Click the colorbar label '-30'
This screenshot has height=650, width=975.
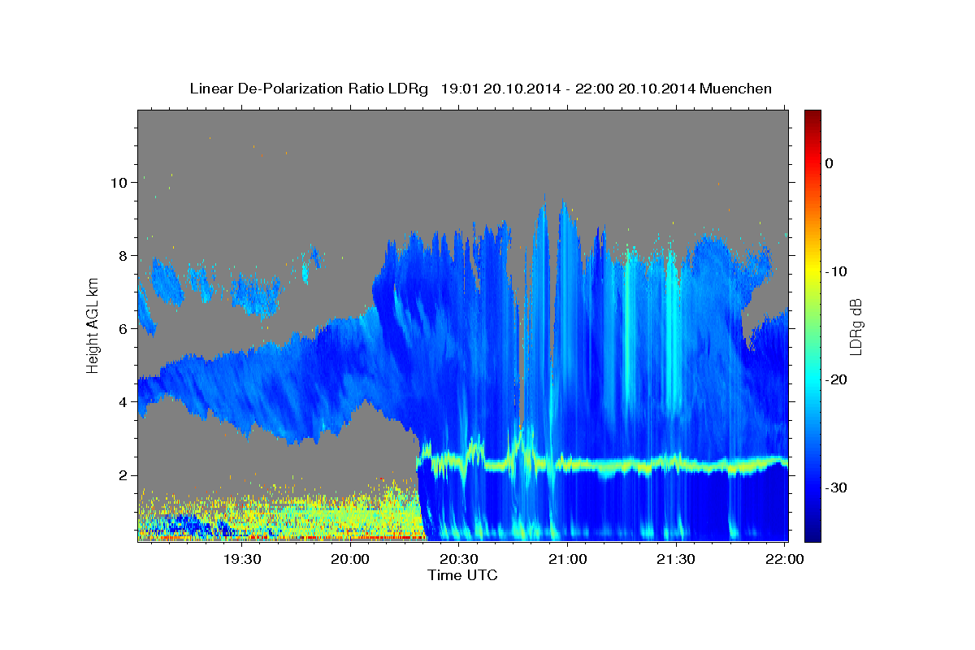click(x=837, y=487)
